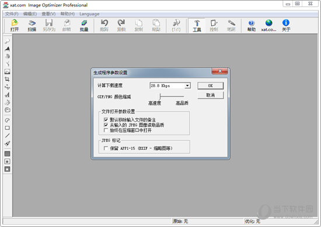Click the small-inner-square sidebar icon
This screenshot has width=321, height=227.
[x=7, y=161]
